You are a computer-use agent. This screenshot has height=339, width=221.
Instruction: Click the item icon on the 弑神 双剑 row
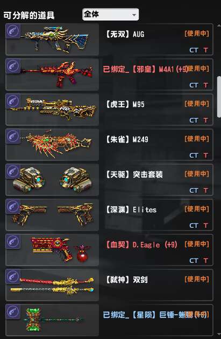[13, 276]
